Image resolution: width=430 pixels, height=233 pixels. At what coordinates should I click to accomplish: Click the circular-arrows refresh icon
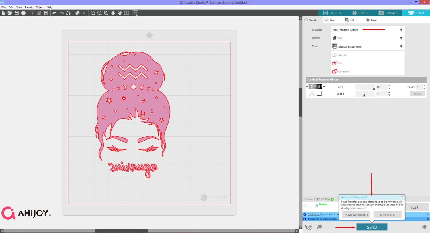(68, 13)
